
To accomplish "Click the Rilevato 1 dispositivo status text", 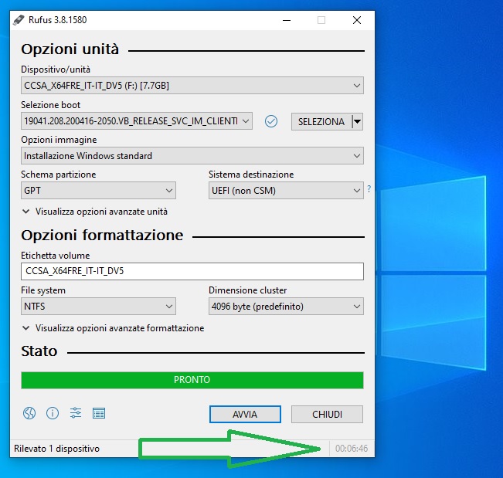I will [56, 449].
